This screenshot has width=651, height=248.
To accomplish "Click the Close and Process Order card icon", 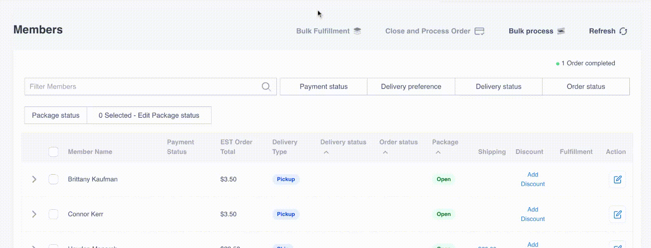I will 479,31.
